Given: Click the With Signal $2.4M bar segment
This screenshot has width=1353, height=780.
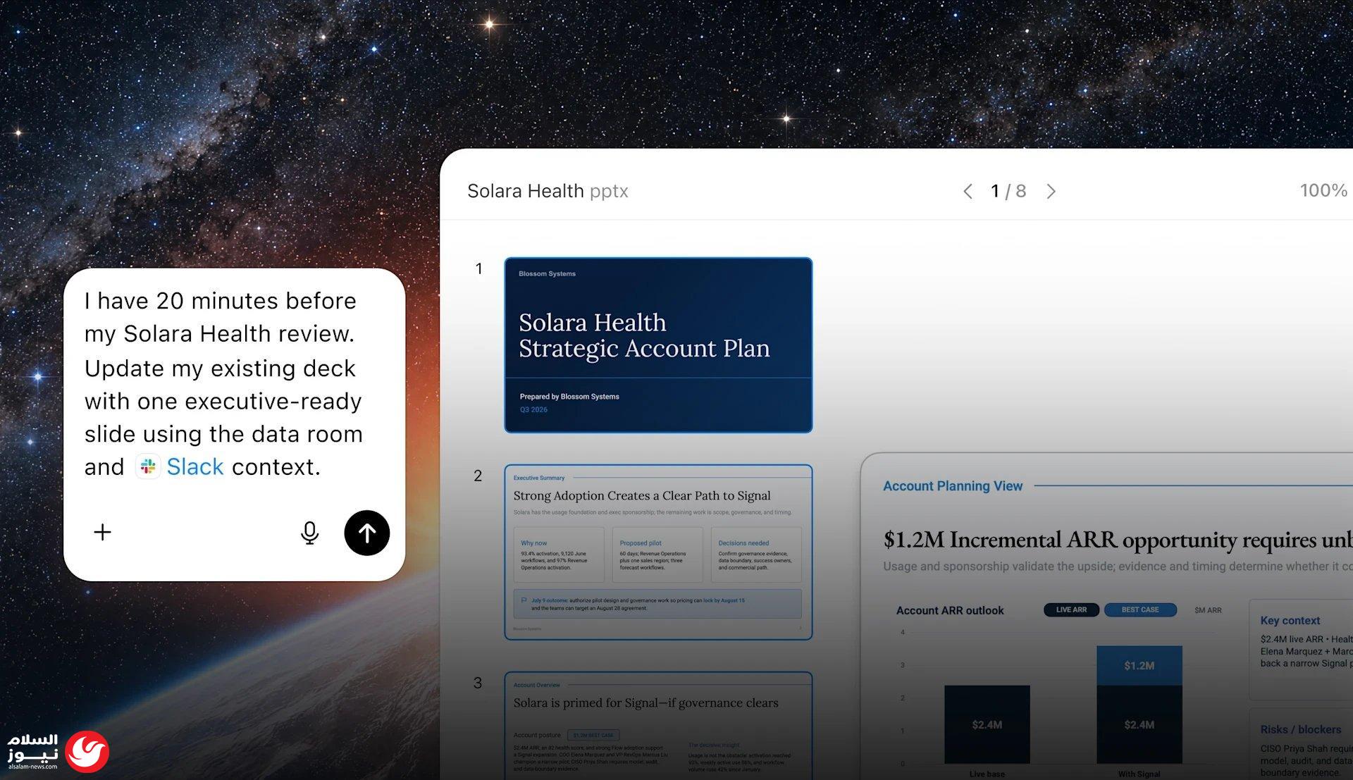Looking at the screenshot, I should point(1139,724).
